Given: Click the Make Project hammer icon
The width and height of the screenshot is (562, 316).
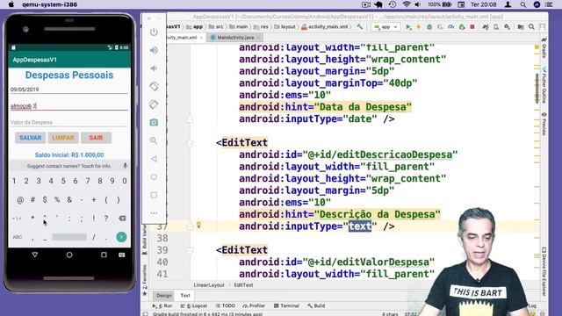Looking at the screenshot, I should 359,27.
